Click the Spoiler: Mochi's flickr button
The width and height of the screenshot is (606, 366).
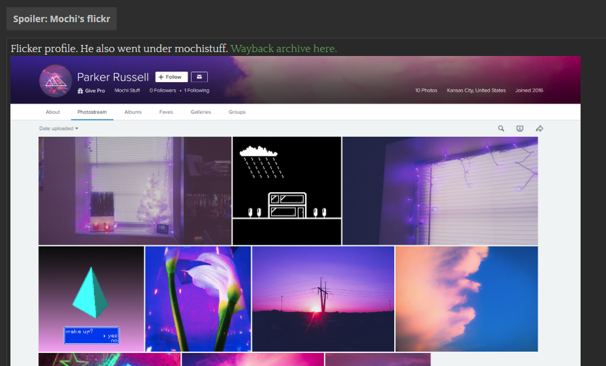click(x=61, y=18)
